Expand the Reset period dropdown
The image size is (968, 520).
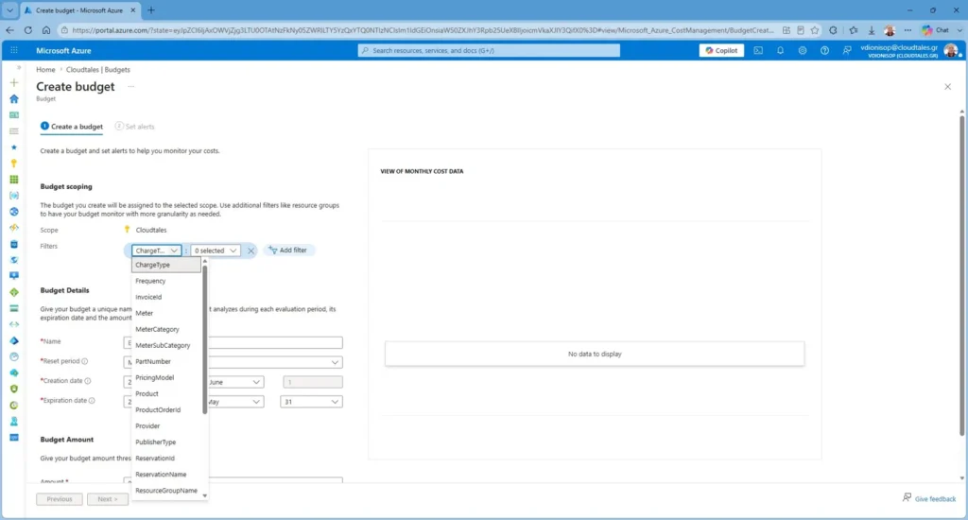point(335,362)
